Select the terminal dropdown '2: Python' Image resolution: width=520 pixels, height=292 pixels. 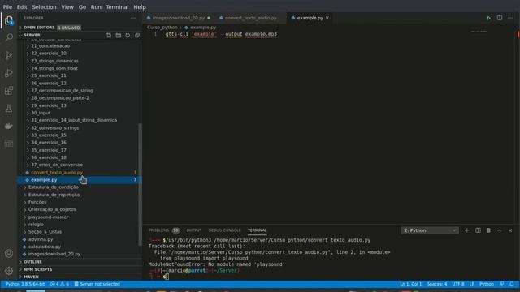click(430, 230)
